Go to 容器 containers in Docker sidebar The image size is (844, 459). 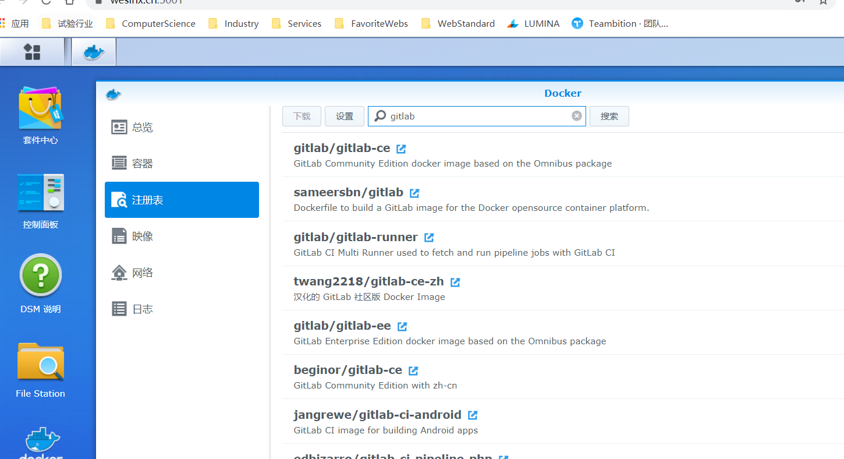tap(182, 164)
